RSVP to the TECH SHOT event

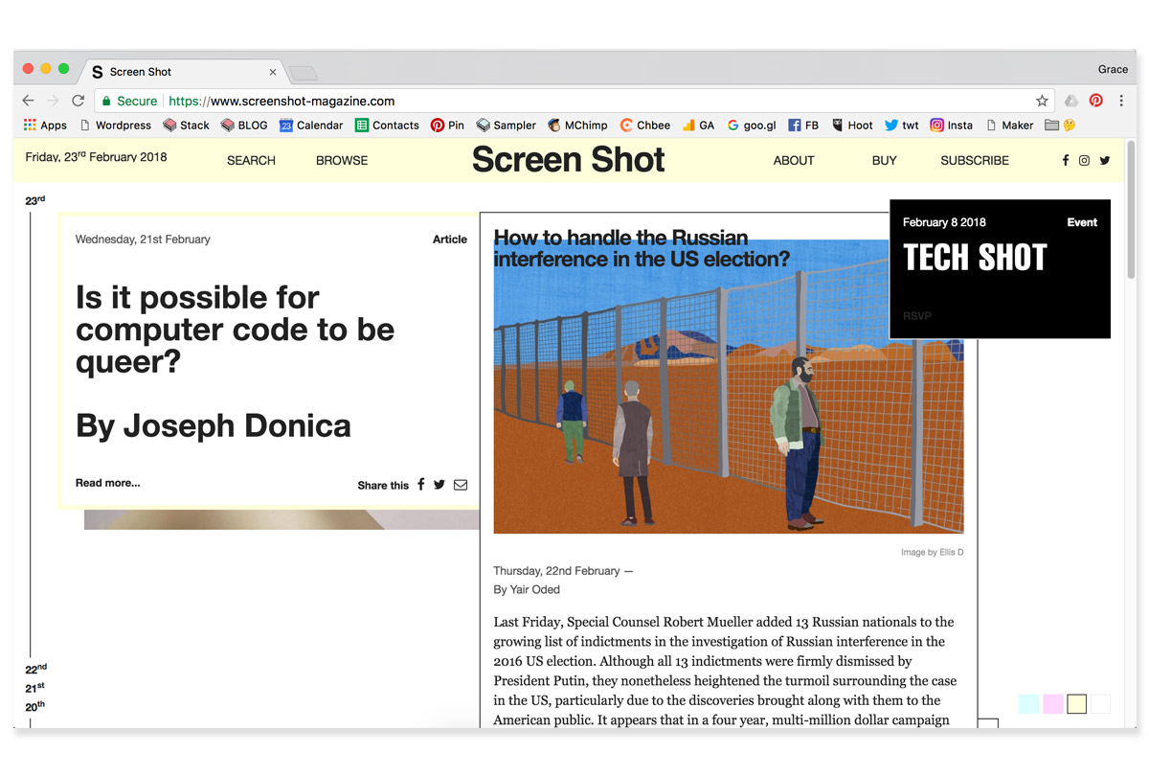coord(916,315)
